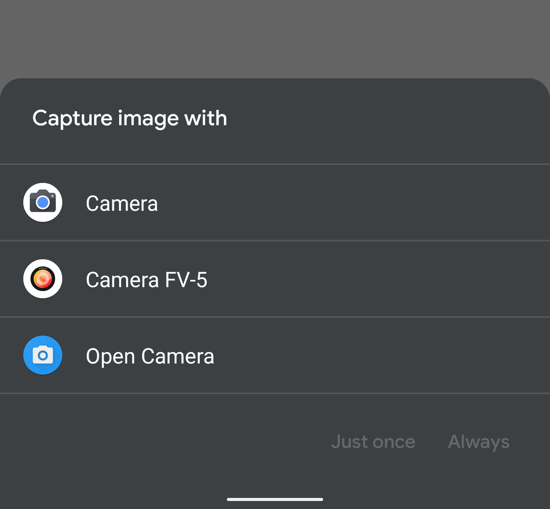Screen dimensions: 550x509
Task: Select the orange lens icon for Camera FV-5
Action: (43, 279)
